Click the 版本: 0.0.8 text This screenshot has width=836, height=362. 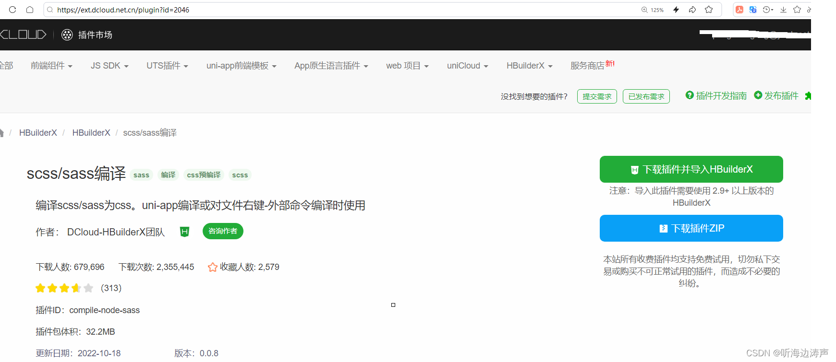pyautogui.click(x=196, y=353)
